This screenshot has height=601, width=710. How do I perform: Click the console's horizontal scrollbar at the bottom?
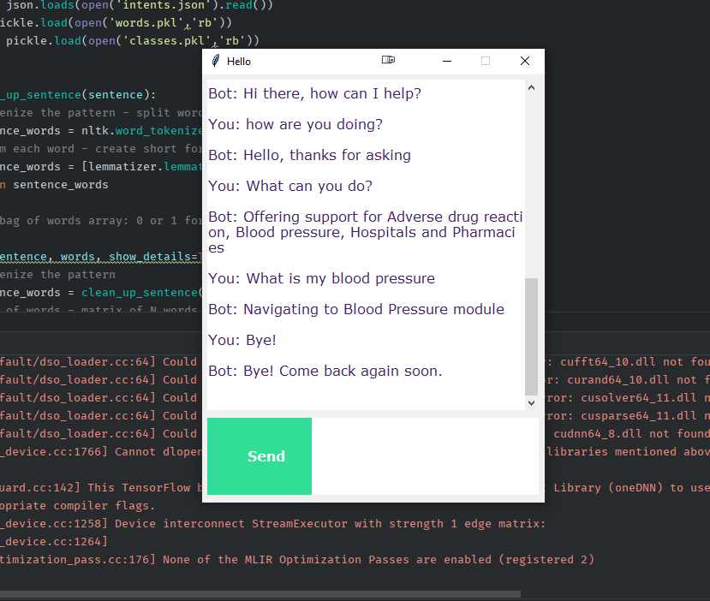click(x=260, y=594)
